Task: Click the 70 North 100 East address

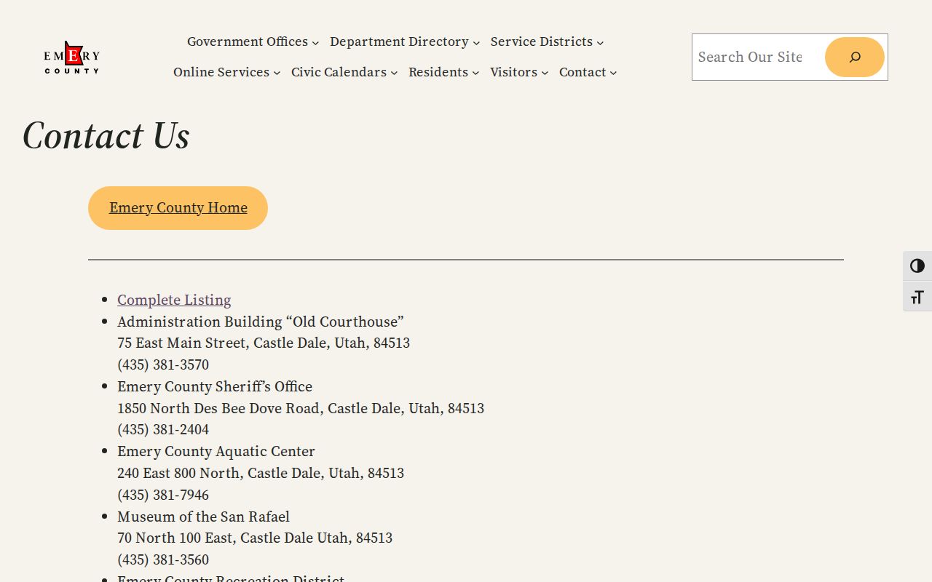Action: point(255,538)
